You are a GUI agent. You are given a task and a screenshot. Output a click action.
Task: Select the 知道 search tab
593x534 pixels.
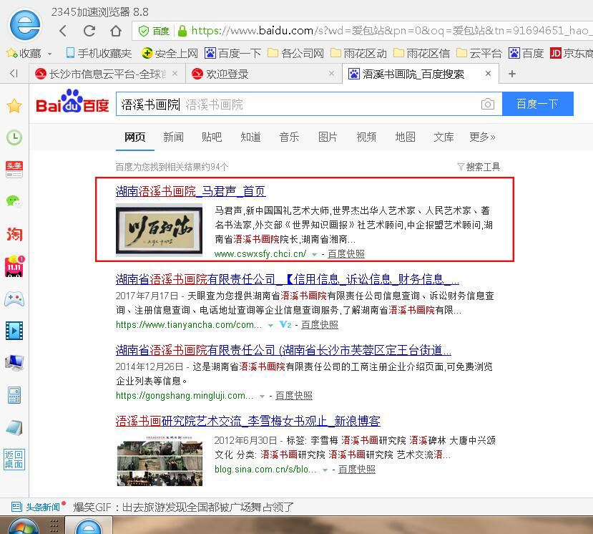click(251, 137)
